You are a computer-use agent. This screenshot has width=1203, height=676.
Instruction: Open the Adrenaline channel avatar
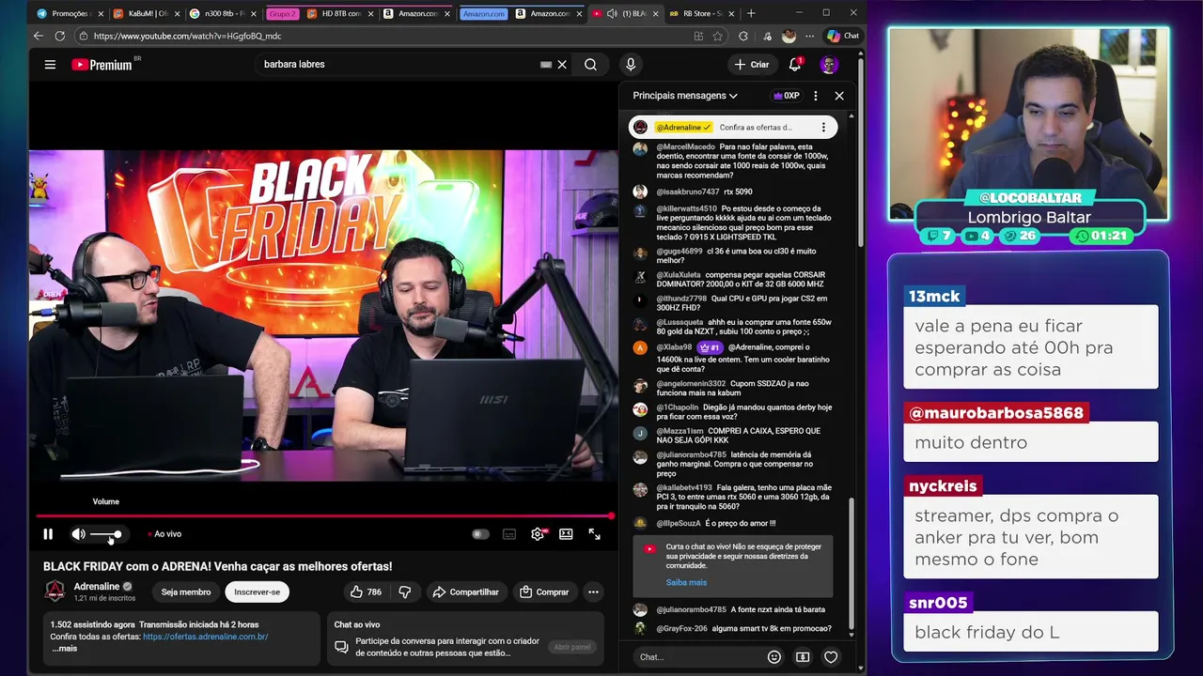tap(55, 591)
